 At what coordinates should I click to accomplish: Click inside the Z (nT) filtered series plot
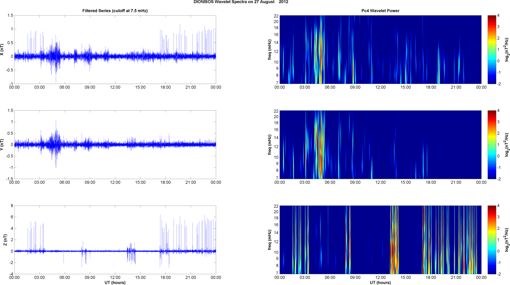(x=115, y=240)
